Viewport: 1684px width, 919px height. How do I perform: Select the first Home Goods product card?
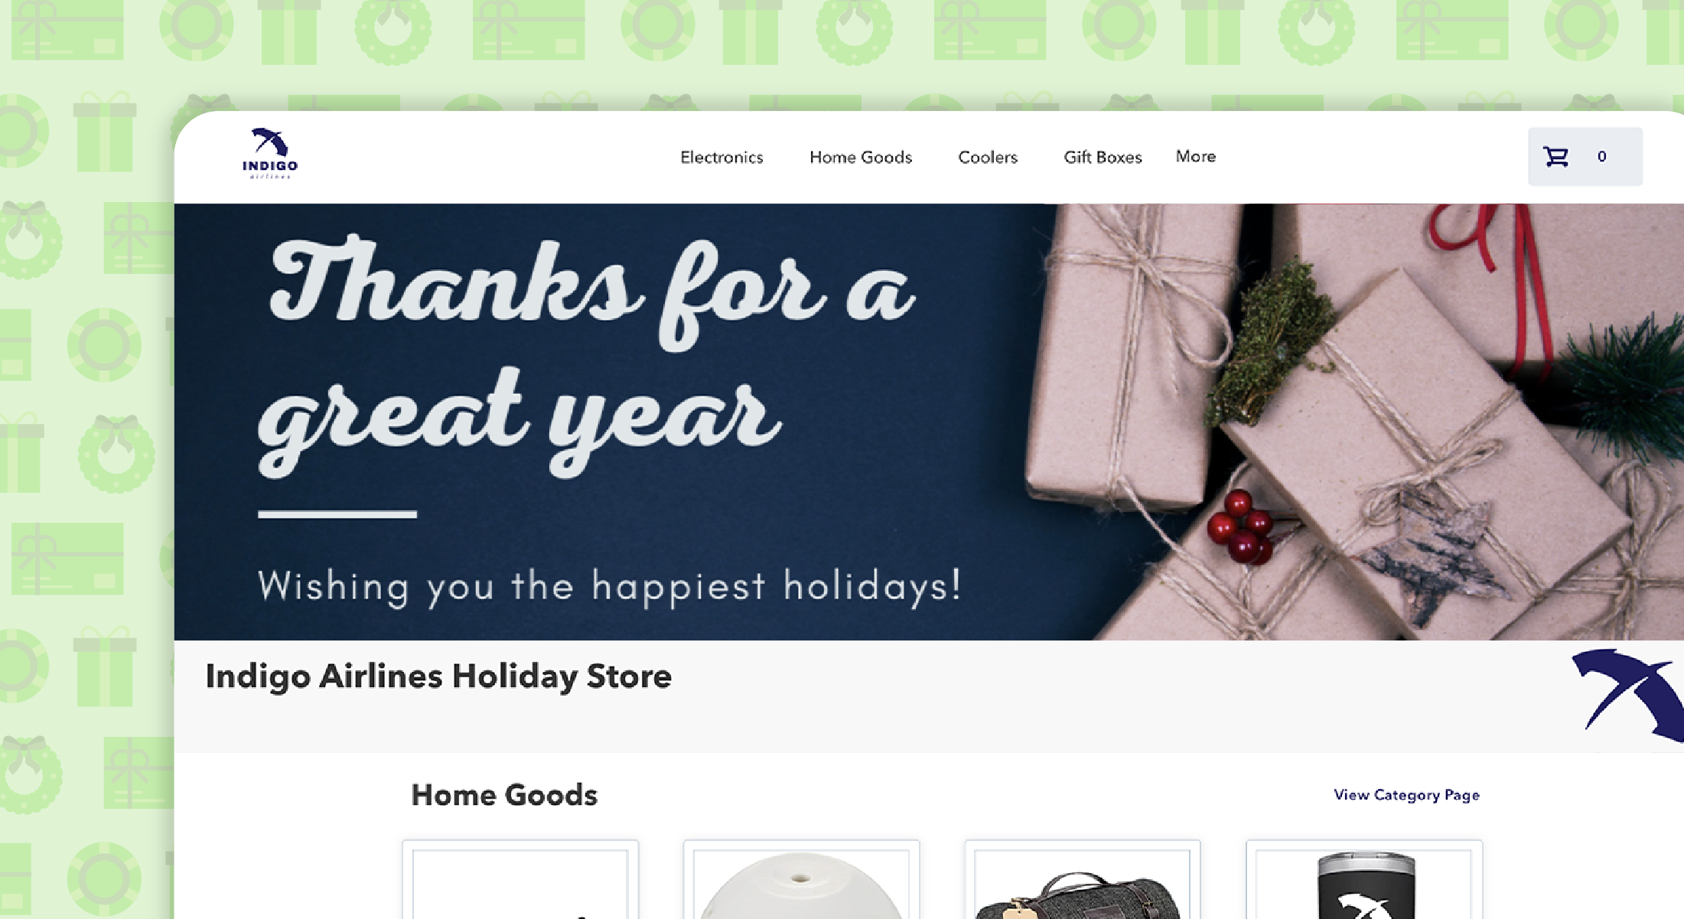(520, 884)
